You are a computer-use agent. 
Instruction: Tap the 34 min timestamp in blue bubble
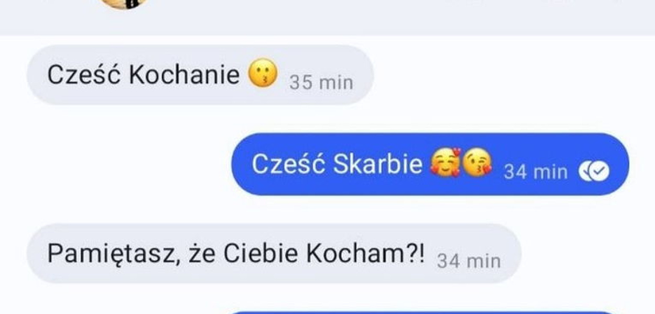tap(536, 172)
